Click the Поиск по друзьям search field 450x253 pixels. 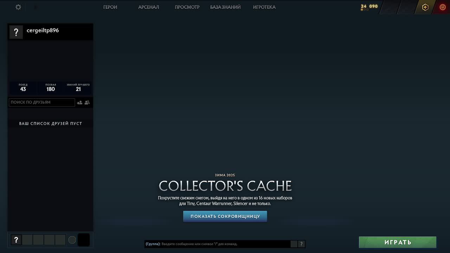point(42,102)
